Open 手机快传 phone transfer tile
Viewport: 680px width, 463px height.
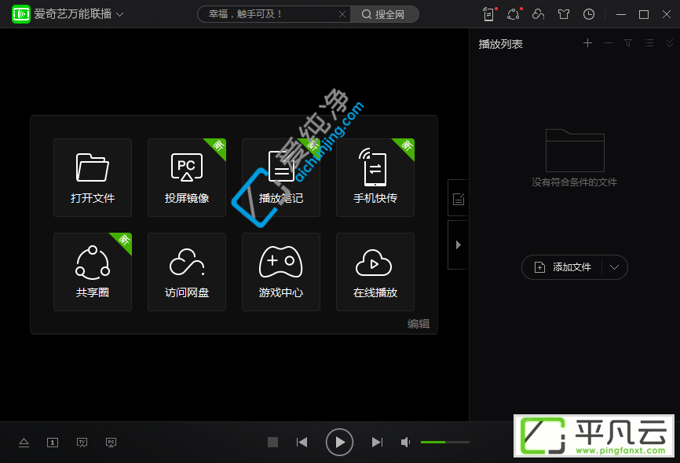point(375,177)
